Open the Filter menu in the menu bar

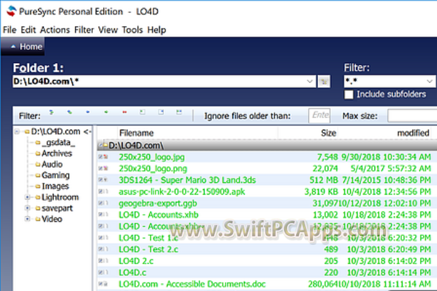coord(84,30)
